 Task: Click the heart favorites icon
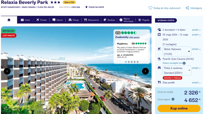[150, 8]
